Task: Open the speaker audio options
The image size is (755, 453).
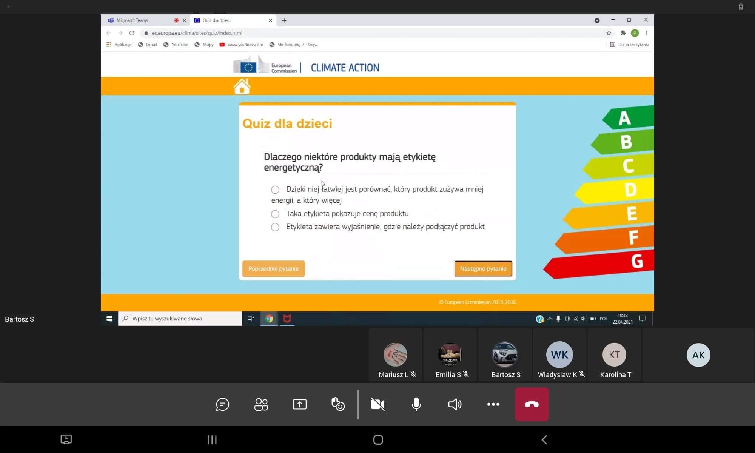Action: click(455, 404)
